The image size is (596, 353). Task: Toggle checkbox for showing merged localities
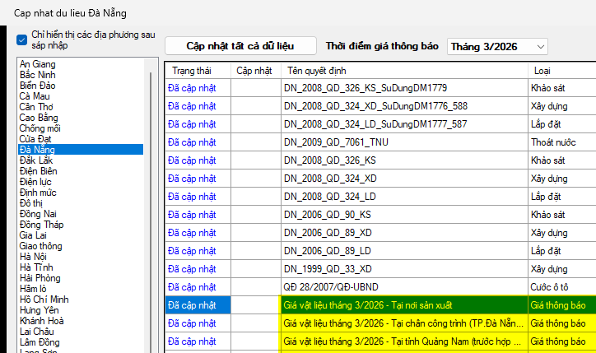[x=22, y=39]
